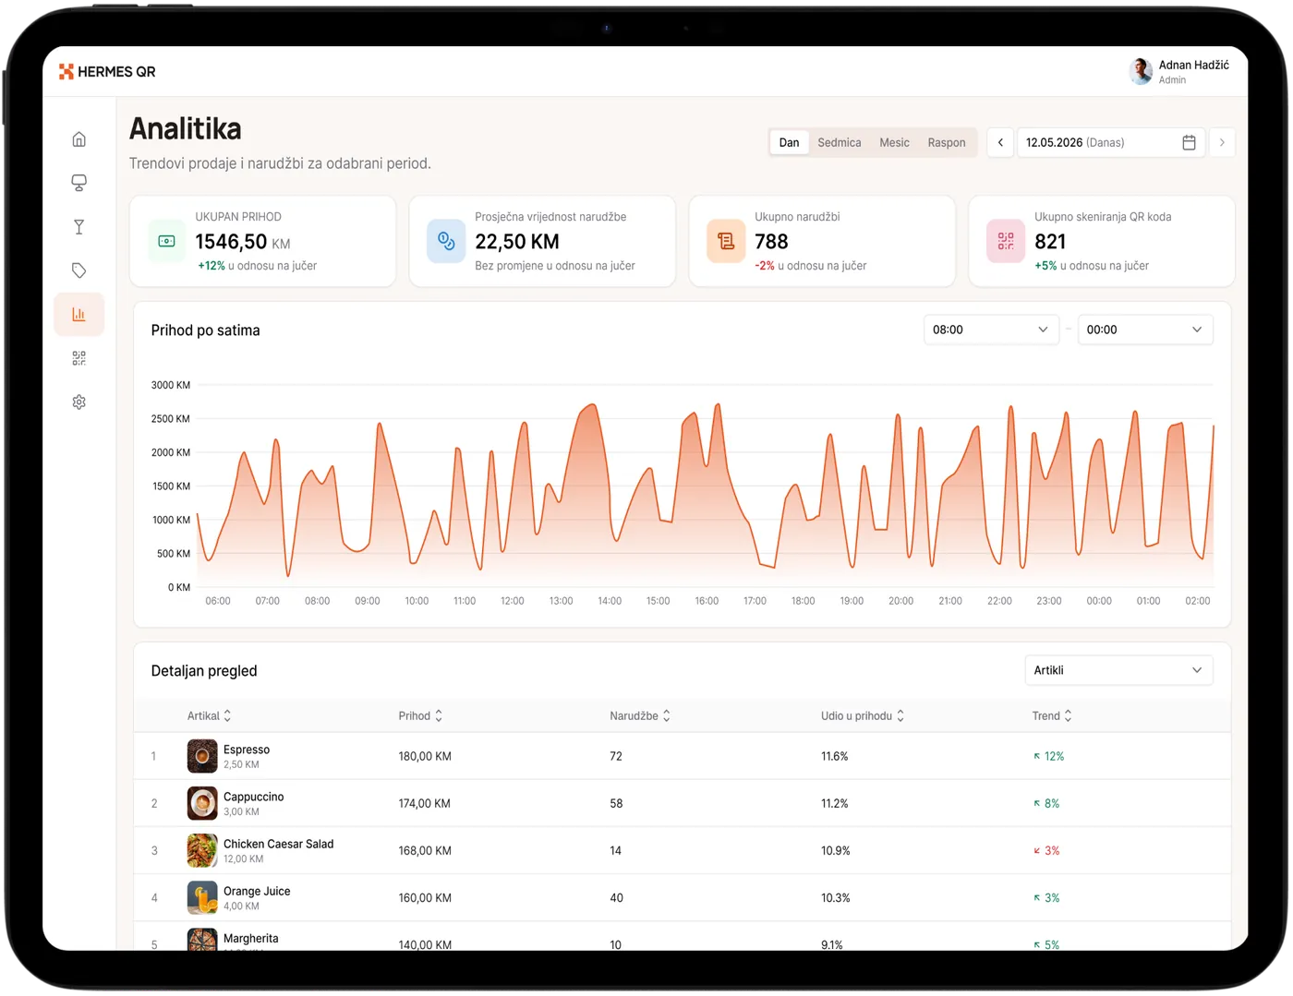Click the Chicken Caesar Salad thumbnail
Viewport: 1293px width, 996px height.
(202, 850)
